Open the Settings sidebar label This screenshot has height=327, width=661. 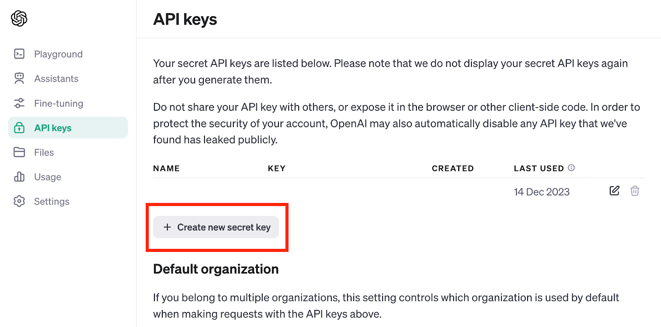(x=52, y=201)
